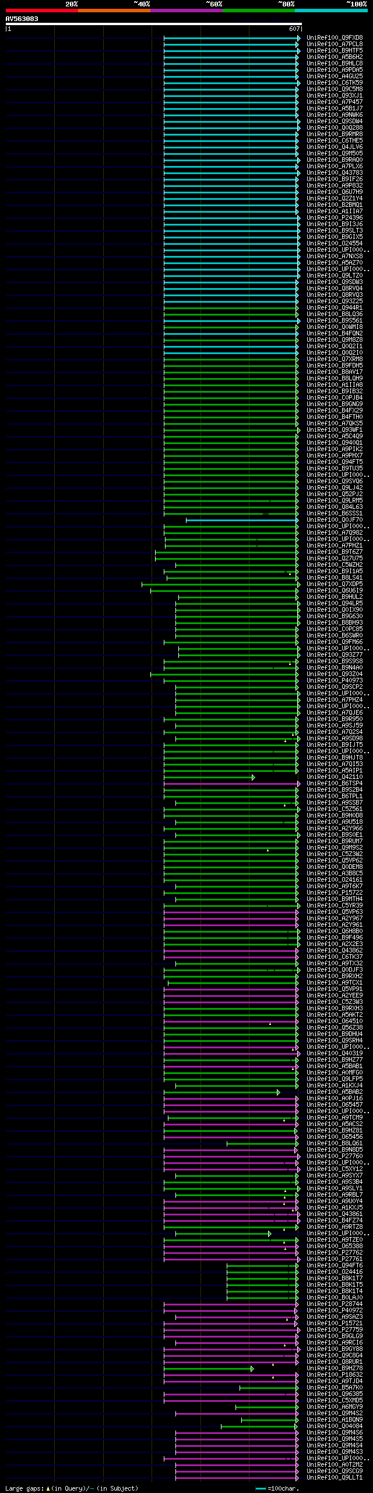Select hit label UniRef100_Q9SDW4
The width and height of the screenshot is (373, 1493).
(335, 122)
